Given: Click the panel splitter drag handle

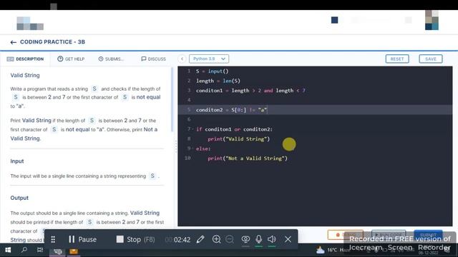Looking at the screenshot, I should click(176, 146).
